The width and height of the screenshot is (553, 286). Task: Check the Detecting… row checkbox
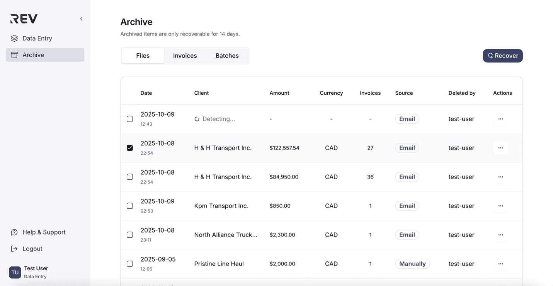pyautogui.click(x=130, y=119)
